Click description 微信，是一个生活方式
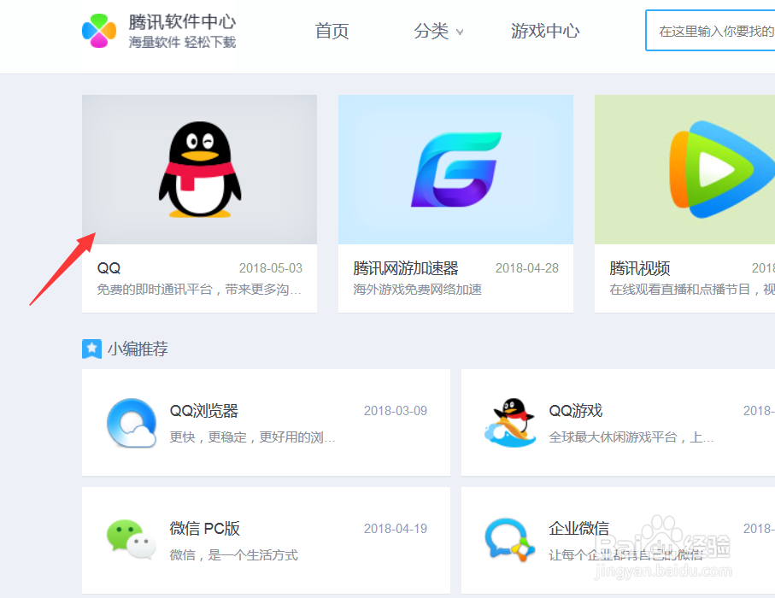The height and width of the screenshot is (598, 775). pos(234,555)
